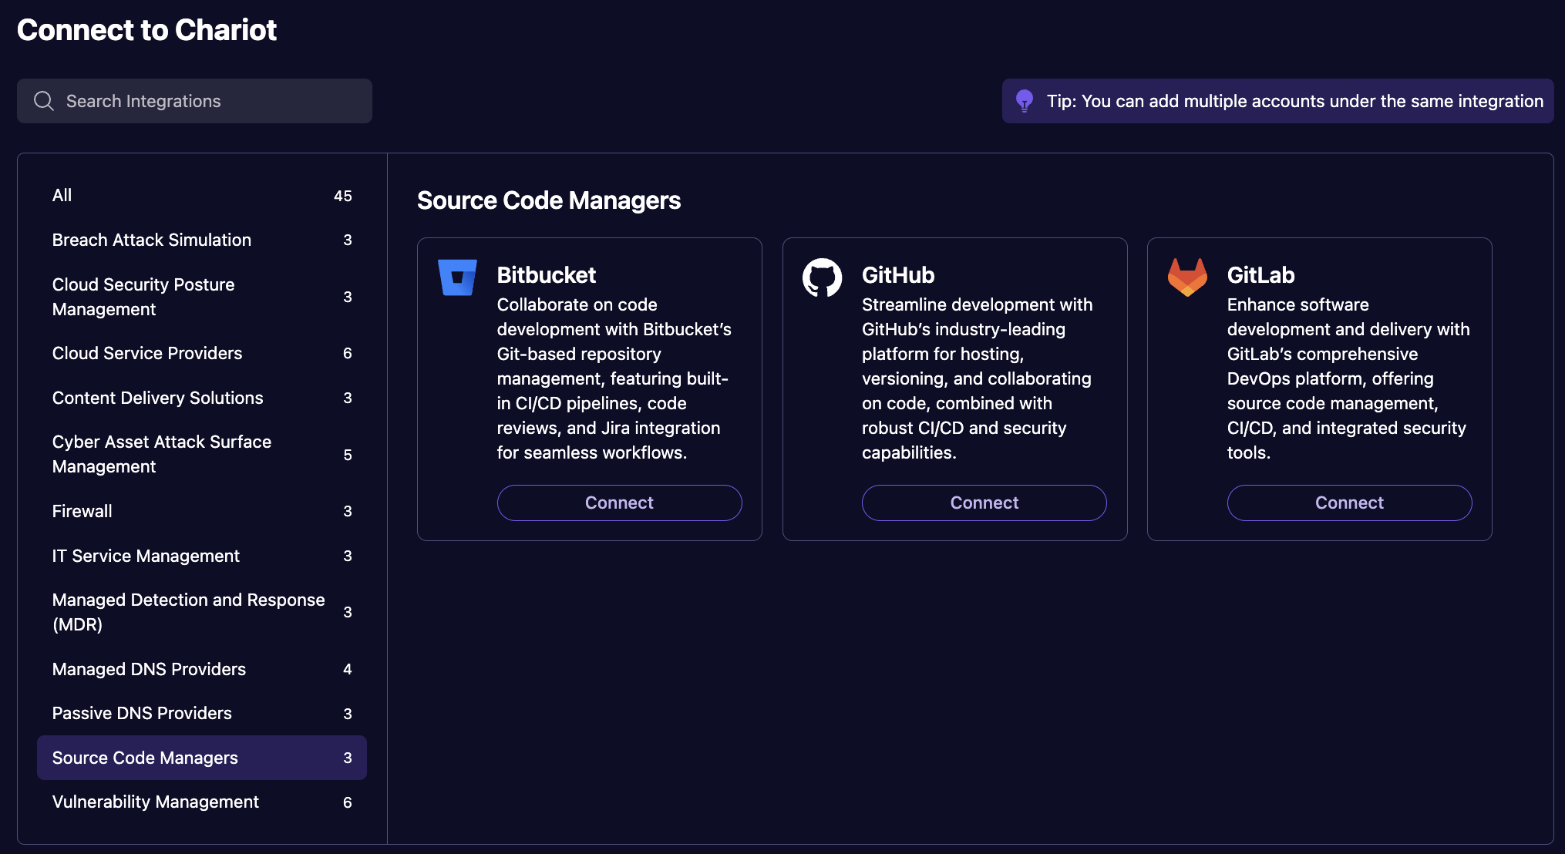Click the GitLab fox logo icon
This screenshot has height=854, width=1565.
point(1187,277)
